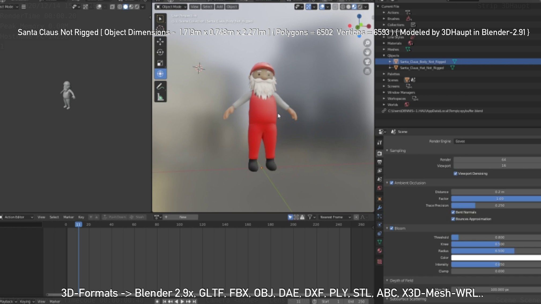Jump to the end frame button
541x304 pixels.
195,302
